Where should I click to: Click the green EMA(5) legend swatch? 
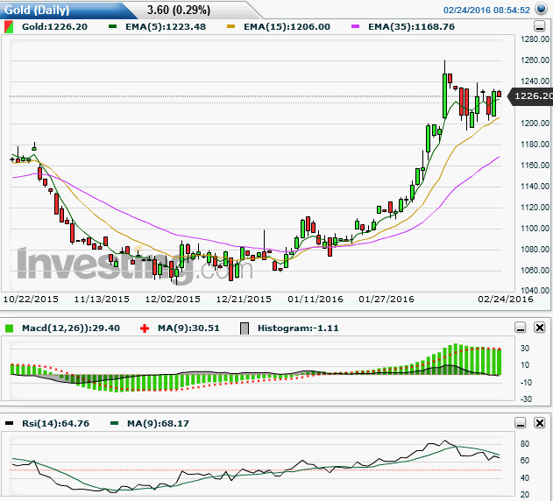click(x=113, y=26)
